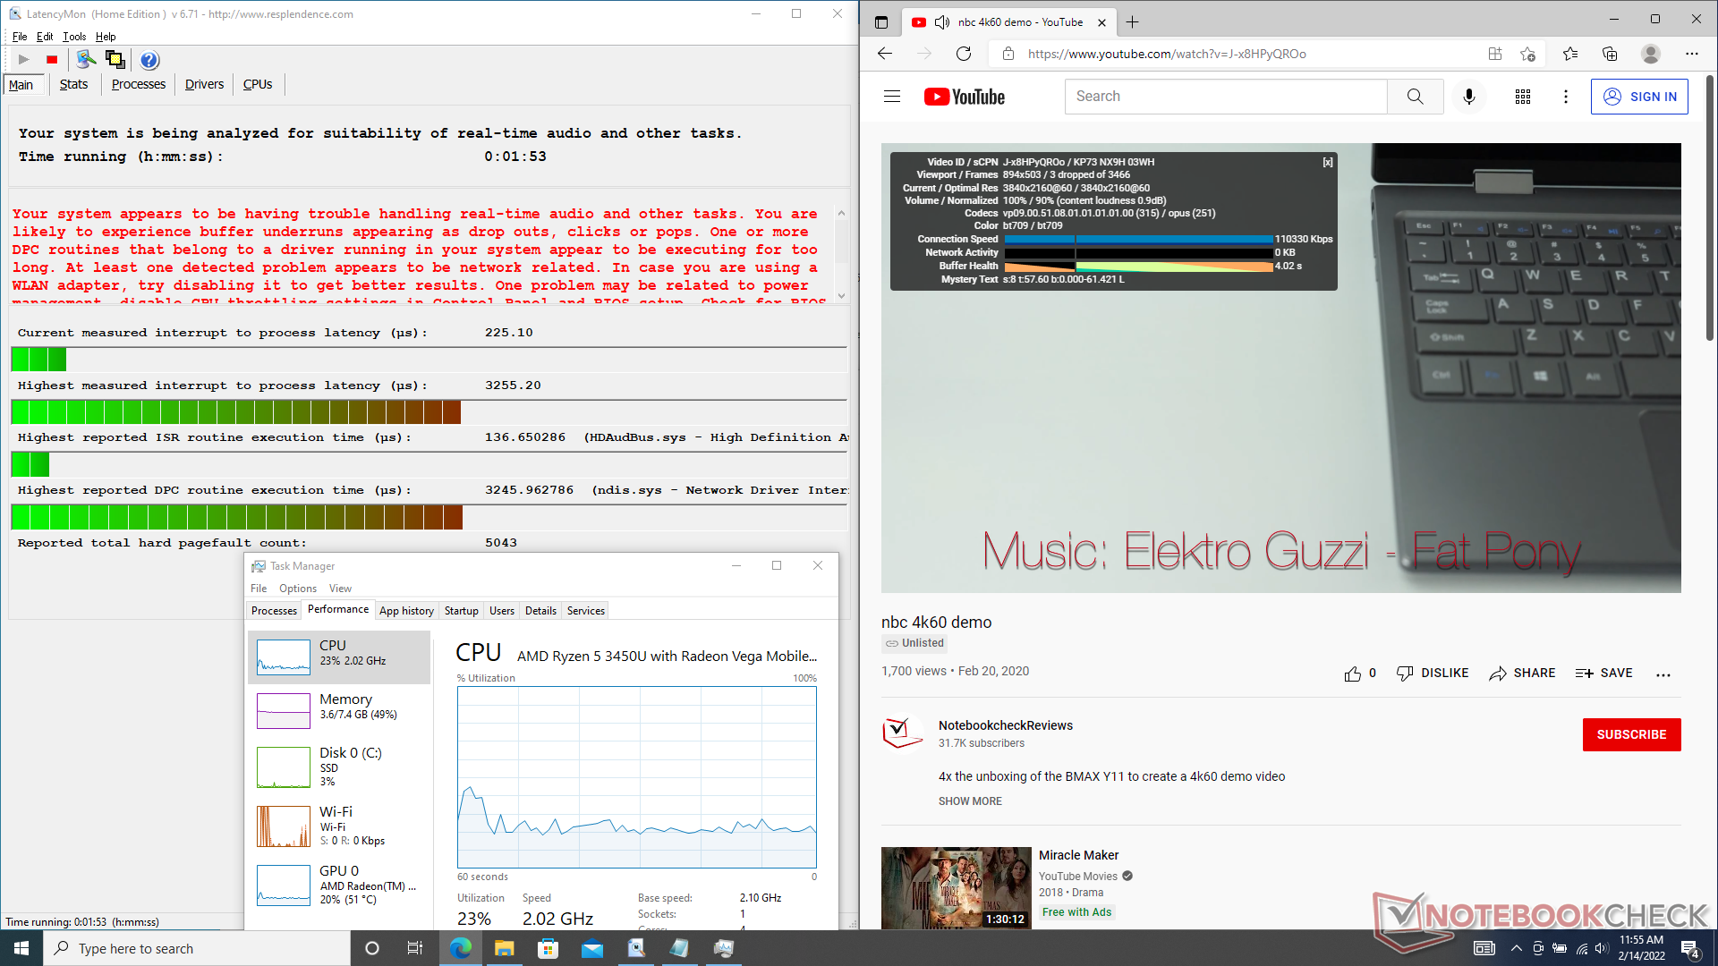Select Wi-Fi performance item
This screenshot has width=1718, height=966.
coord(339,826)
